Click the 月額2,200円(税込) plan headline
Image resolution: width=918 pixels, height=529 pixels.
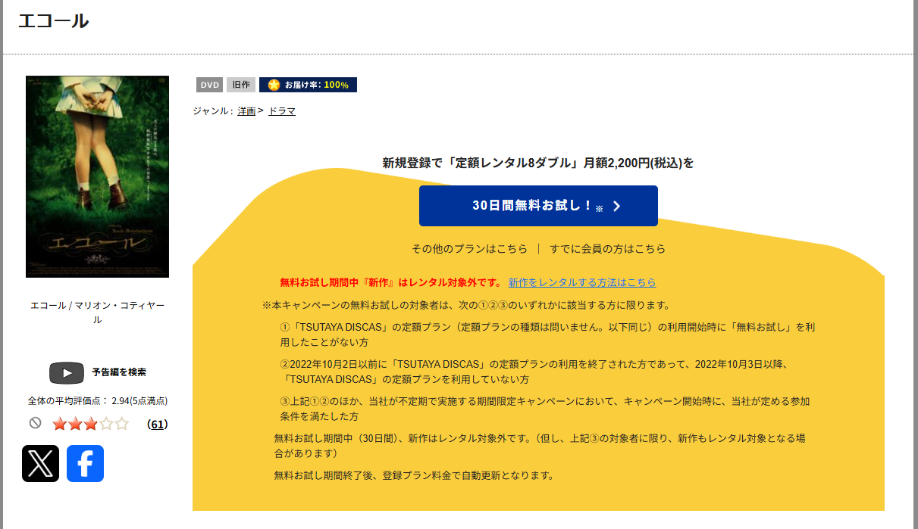click(538, 163)
